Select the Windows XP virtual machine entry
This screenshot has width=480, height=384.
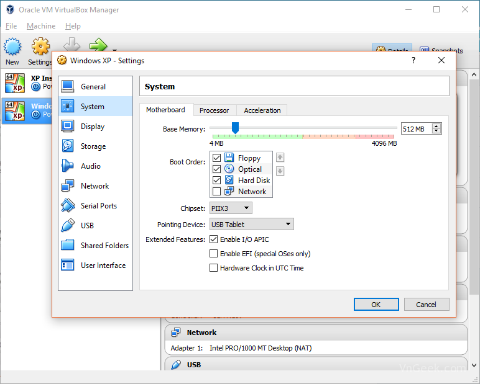(26, 110)
